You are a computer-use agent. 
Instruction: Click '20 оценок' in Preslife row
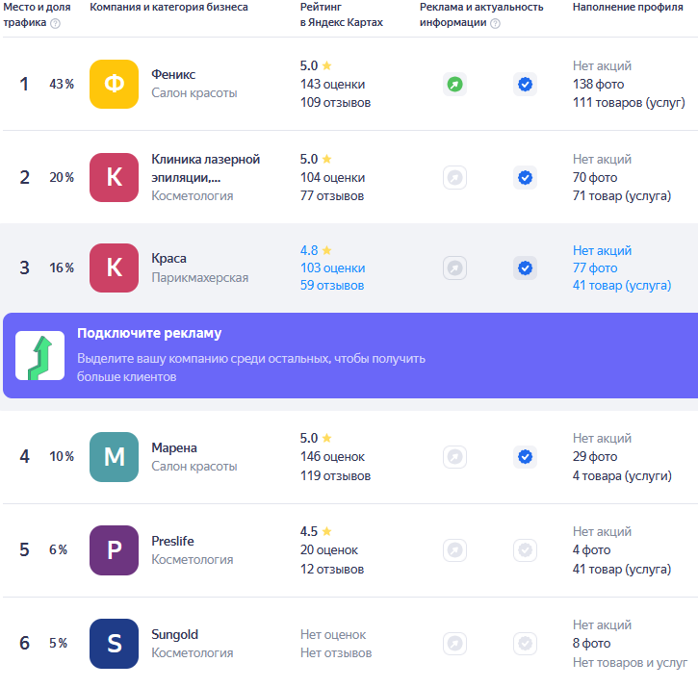[329, 550]
